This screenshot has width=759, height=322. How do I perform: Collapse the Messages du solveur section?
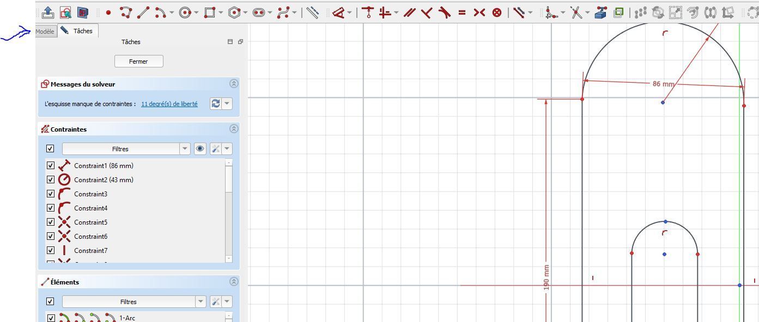234,84
